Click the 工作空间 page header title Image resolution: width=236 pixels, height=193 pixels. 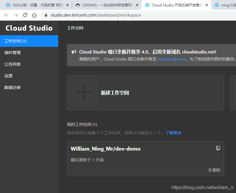tap(75, 28)
